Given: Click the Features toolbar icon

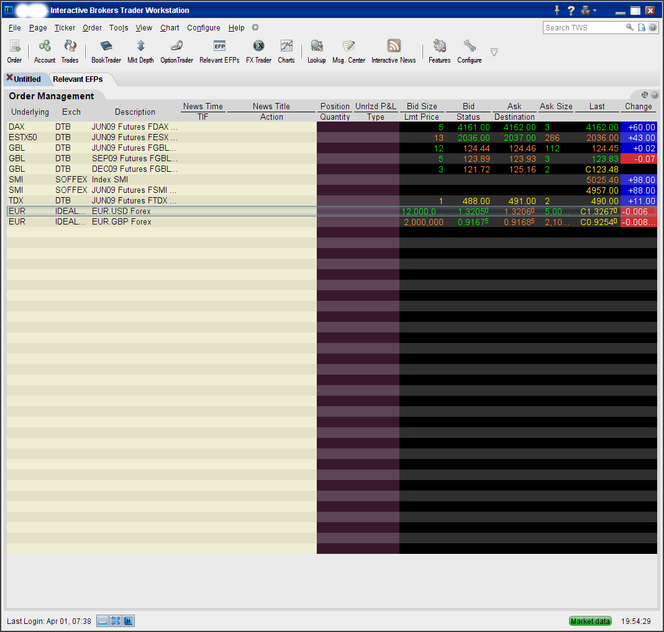Looking at the screenshot, I should tap(440, 51).
